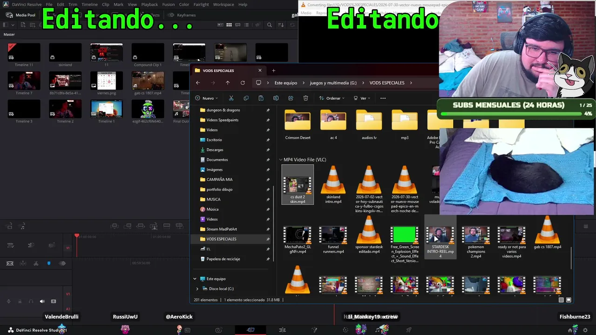Open the Cut page in DaVinci Resolve
This screenshot has width=596, height=335.
coord(251,330)
